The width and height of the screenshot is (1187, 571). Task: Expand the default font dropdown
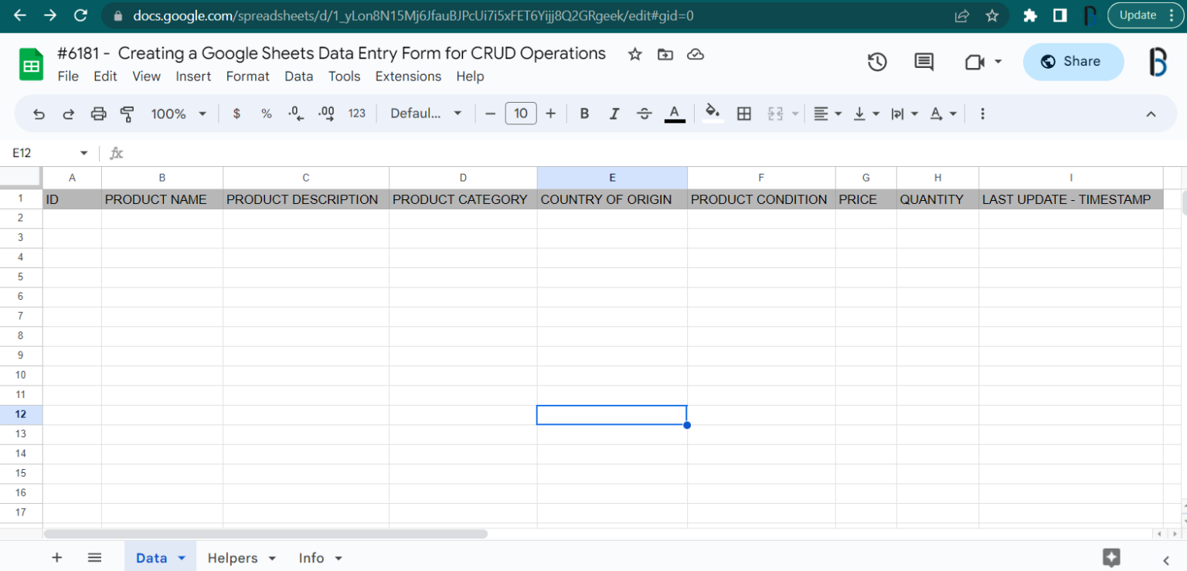426,114
